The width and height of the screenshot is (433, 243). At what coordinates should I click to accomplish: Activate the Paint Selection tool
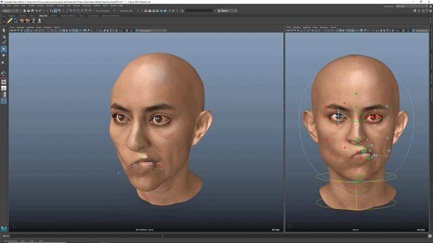click(4, 42)
